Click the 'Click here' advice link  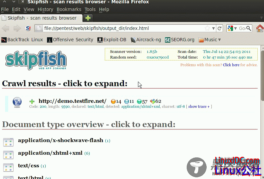[231, 65]
